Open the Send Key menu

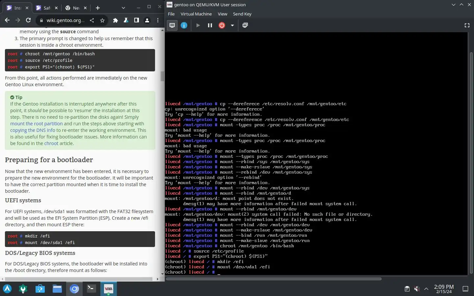242,14
